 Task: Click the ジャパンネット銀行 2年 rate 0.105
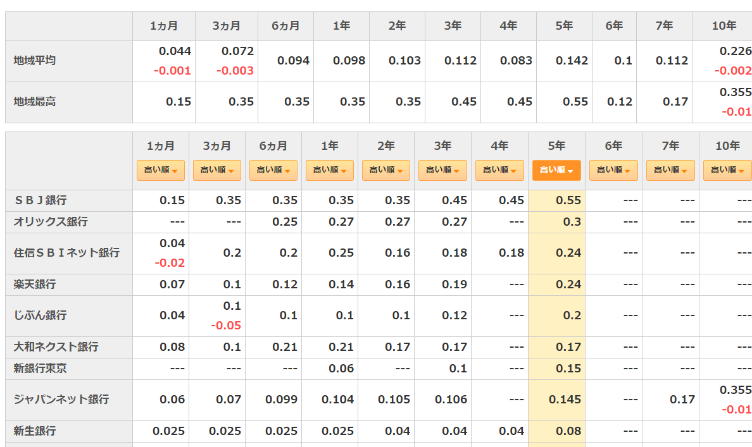point(394,400)
